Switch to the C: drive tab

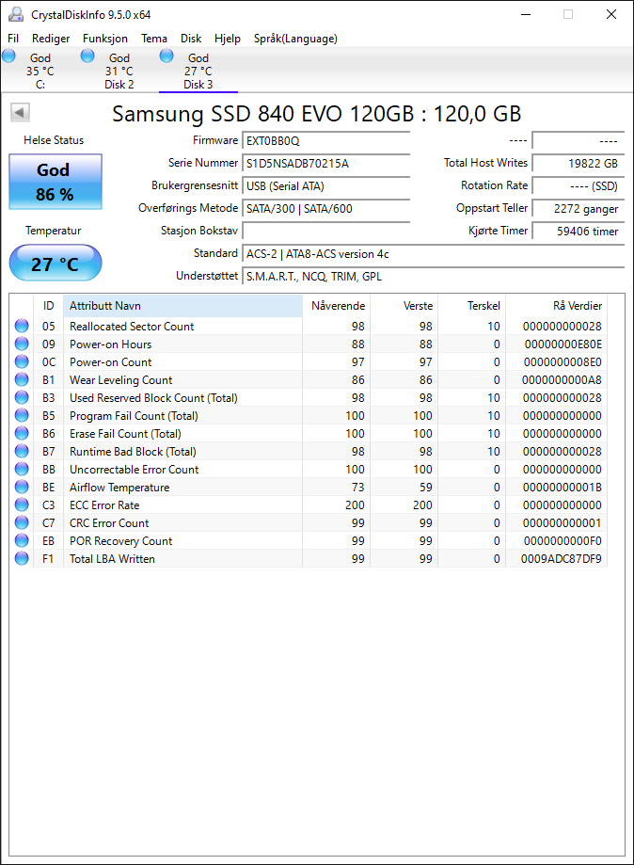pos(40,71)
